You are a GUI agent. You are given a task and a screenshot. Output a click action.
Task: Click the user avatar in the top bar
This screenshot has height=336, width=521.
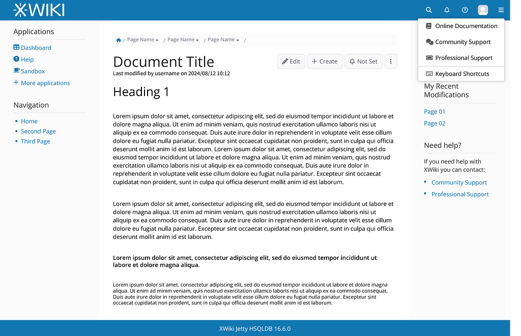point(482,10)
